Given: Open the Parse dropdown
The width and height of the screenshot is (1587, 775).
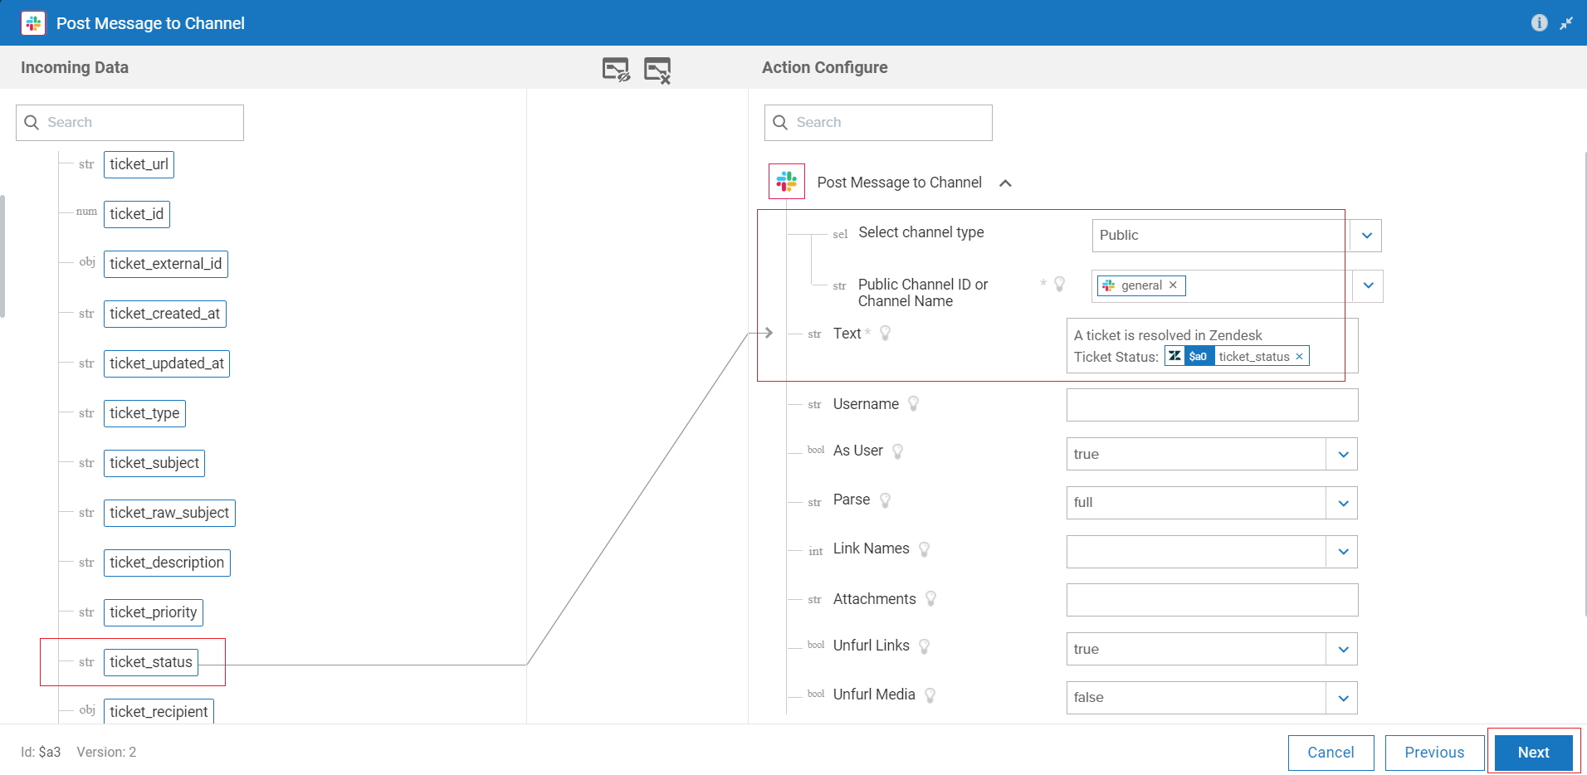Looking at the screenshot, I should point(1343,503).
